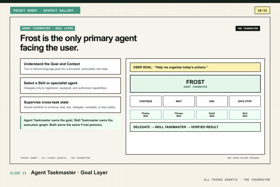Image resolution: width=280 pixels, height=187 pixels.
Task: Select the FROST Agent Taskmaster box
Action: click(195, 84)
